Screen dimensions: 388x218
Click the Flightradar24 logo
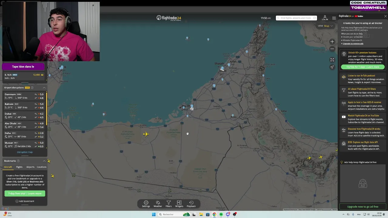[x=169, y=18]
